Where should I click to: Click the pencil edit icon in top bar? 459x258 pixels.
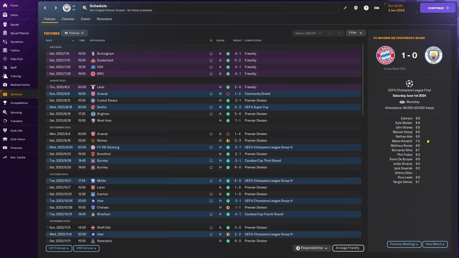pos(345,8)
